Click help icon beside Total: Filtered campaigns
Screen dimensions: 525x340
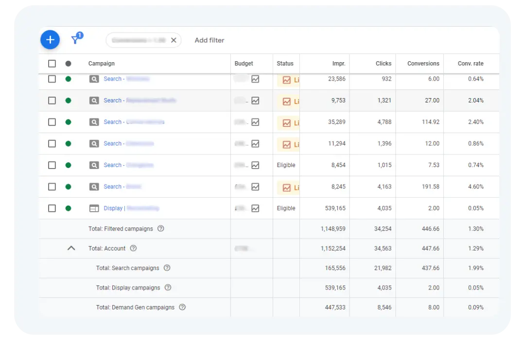161,229
